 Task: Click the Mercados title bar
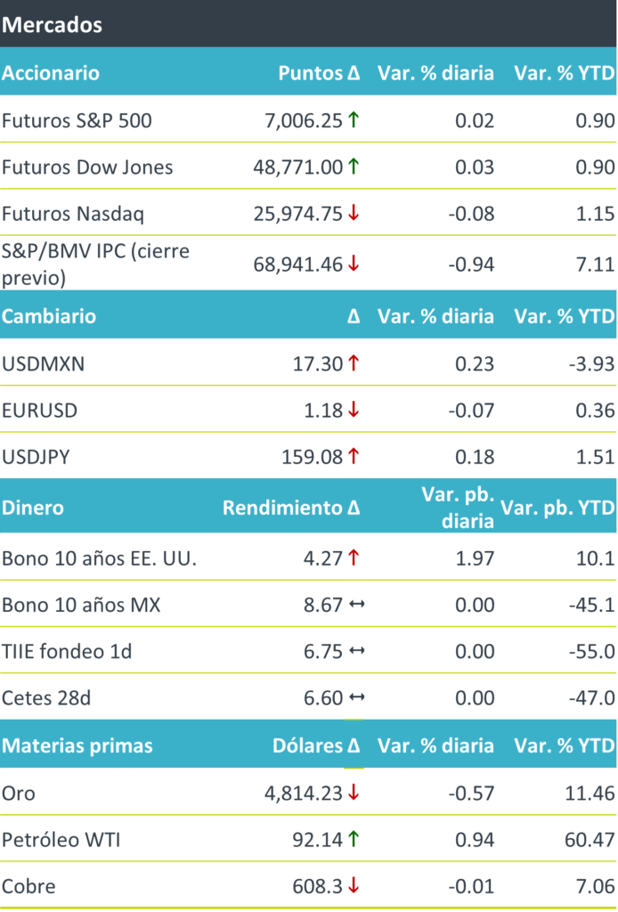(52, 24)
